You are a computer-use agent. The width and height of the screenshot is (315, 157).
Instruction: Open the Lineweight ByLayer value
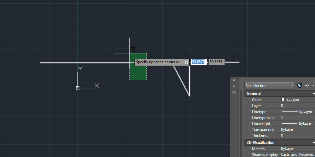pyautogui.click(x=298, y=123)
